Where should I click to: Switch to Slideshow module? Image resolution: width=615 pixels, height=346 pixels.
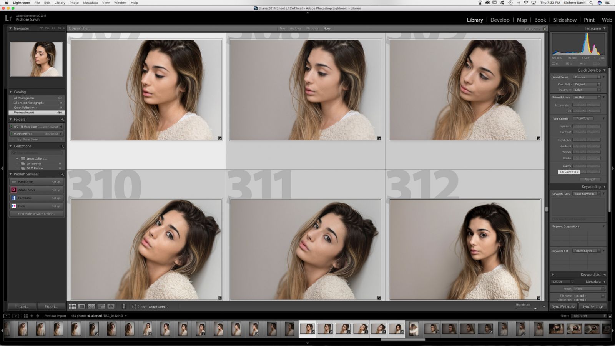[565, 20]
